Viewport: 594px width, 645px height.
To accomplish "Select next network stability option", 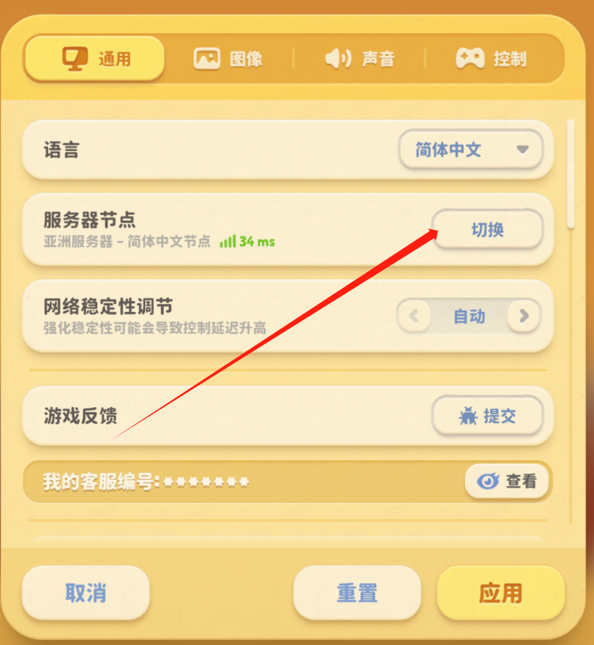I will [524, 316].
